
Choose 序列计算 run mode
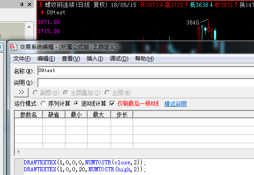[43, 103]
